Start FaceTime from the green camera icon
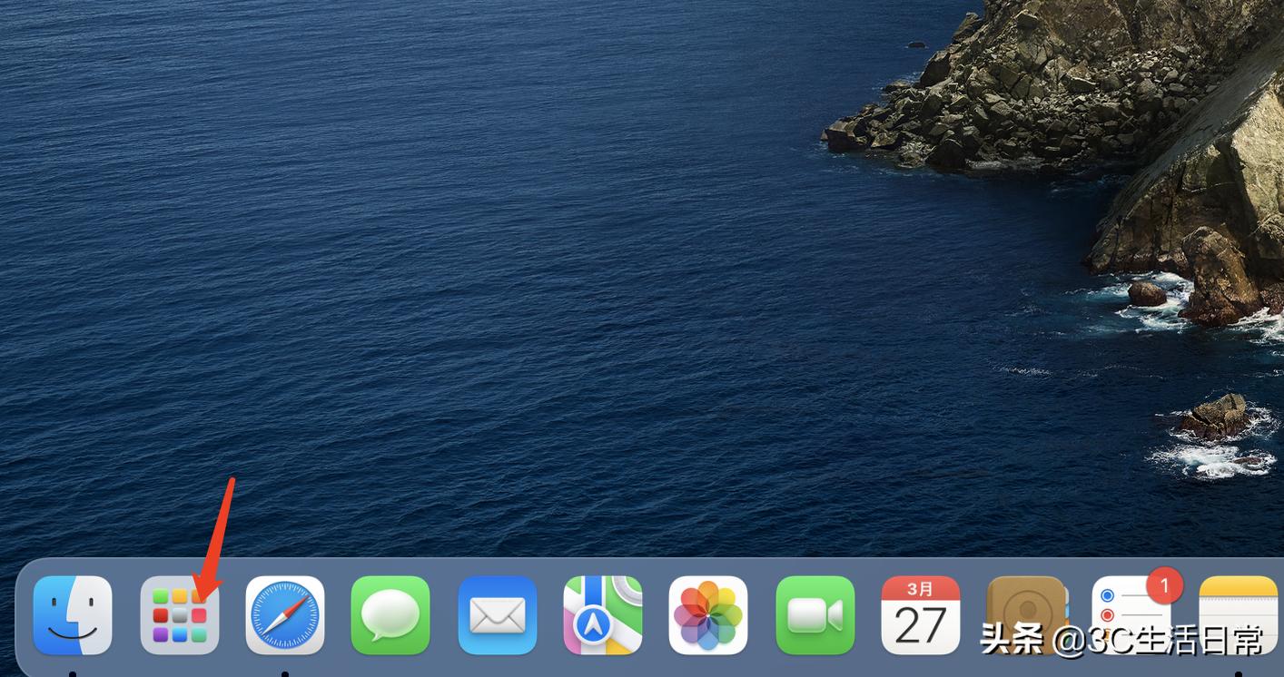 [815, 614]
